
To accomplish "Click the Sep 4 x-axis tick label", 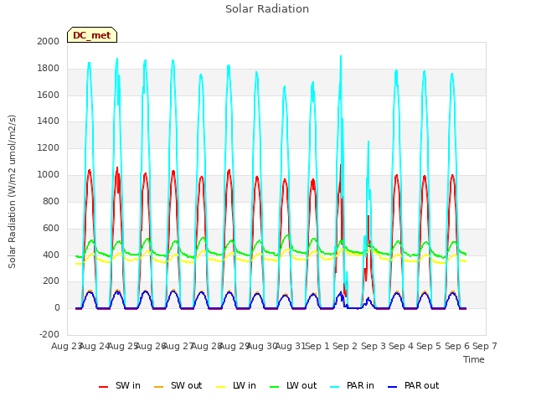I will (401, 346).
